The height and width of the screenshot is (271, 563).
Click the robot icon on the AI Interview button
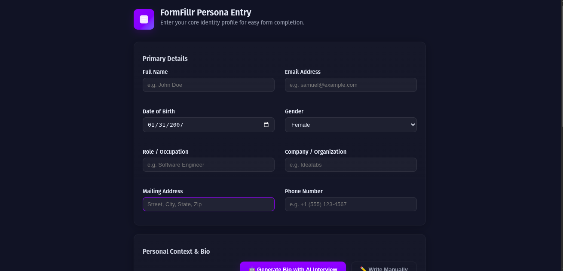point(251,268)
